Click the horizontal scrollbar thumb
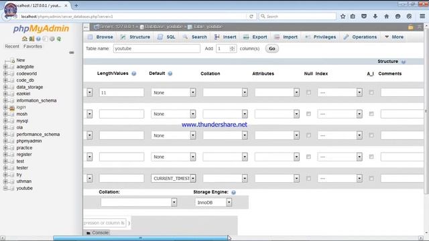Viewport: 429px width, 241px height. (140, 238)
